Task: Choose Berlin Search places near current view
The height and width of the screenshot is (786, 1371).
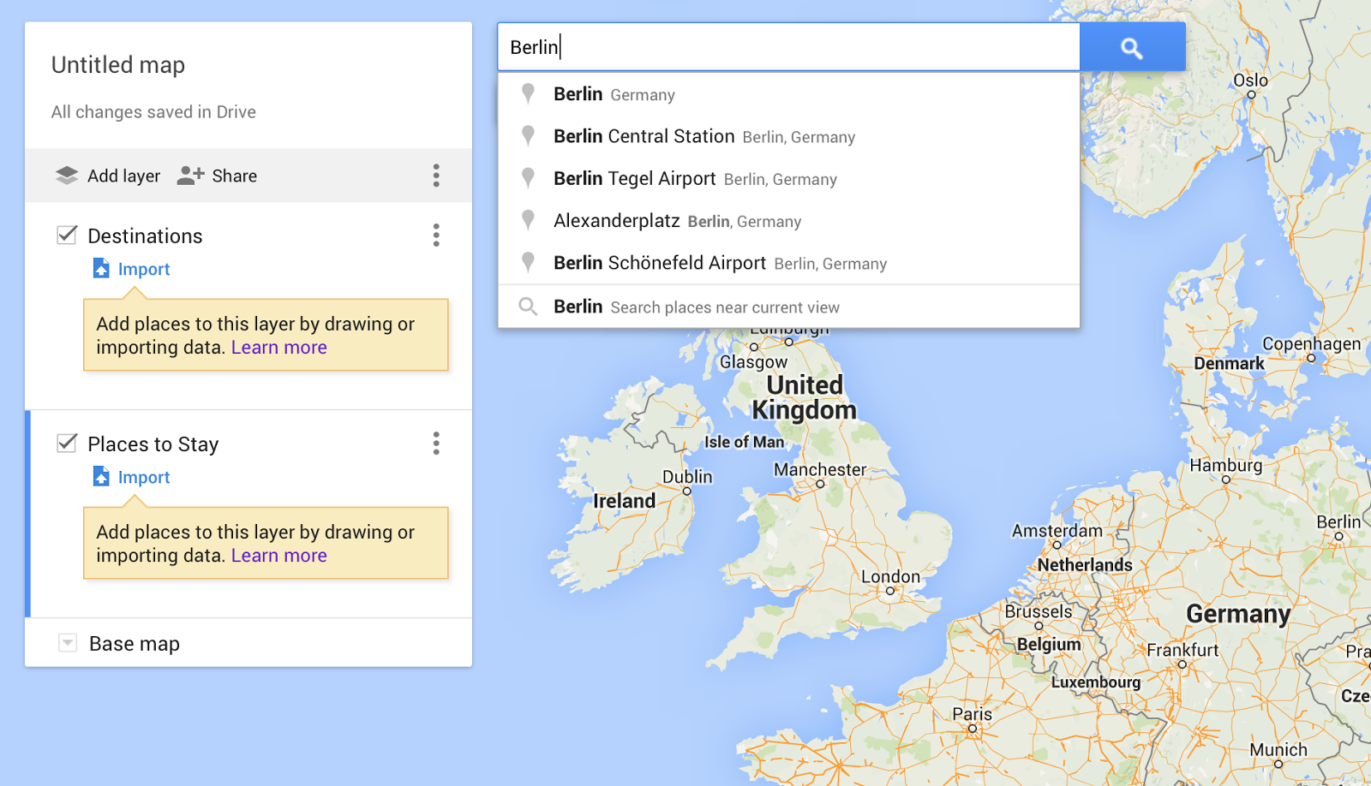Action: tap(788, 307)
